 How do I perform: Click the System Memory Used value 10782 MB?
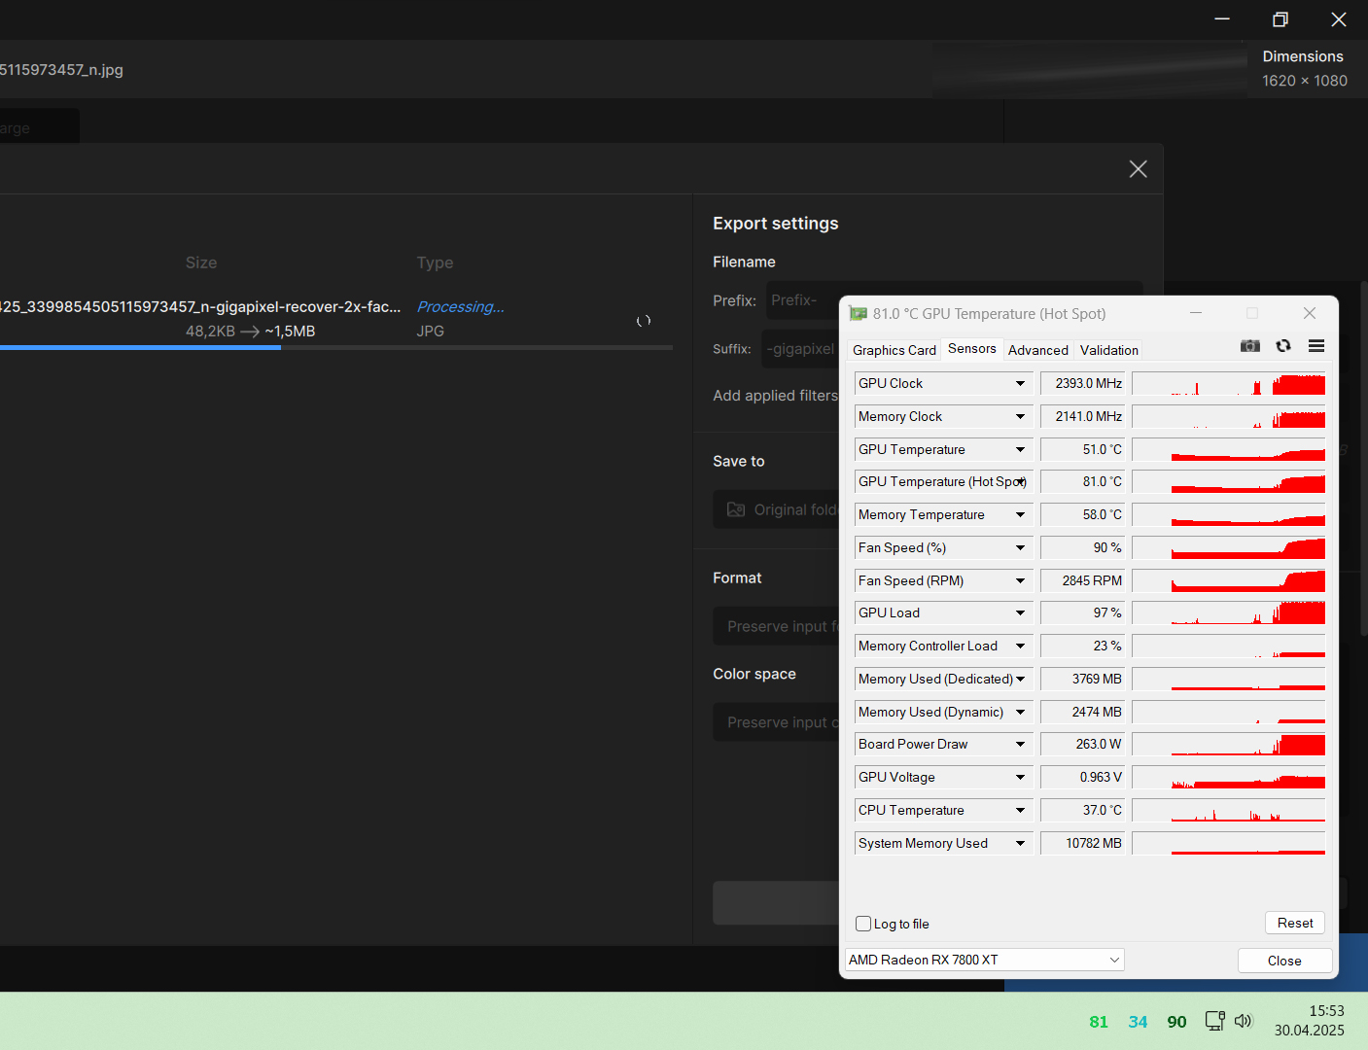[1083, 843]
